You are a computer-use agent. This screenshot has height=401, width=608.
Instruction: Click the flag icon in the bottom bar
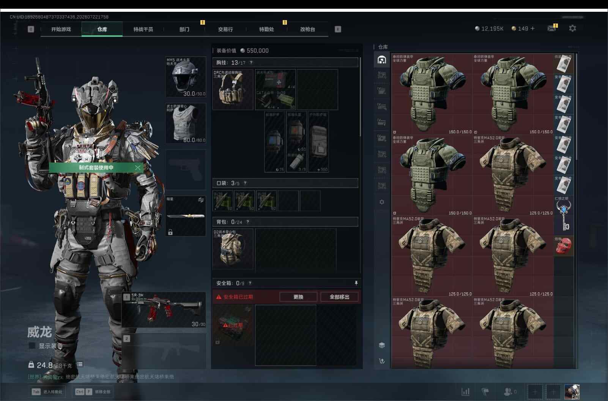(x=485, y=392)
